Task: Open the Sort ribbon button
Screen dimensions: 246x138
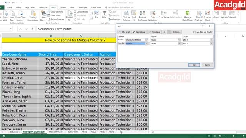Action: (96, 15)
